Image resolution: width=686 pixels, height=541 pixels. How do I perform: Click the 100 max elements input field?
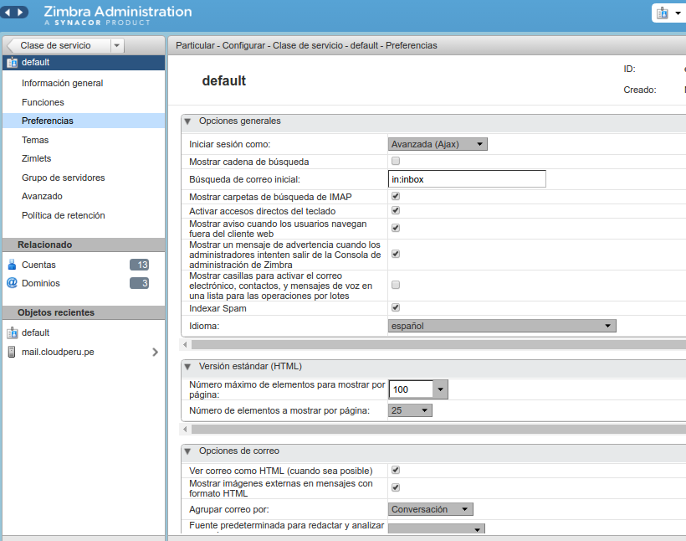tap(412, 389)
